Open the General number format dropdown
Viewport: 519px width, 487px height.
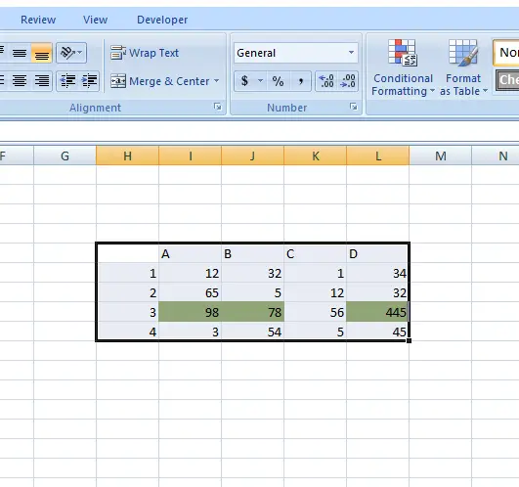(351, 53)
